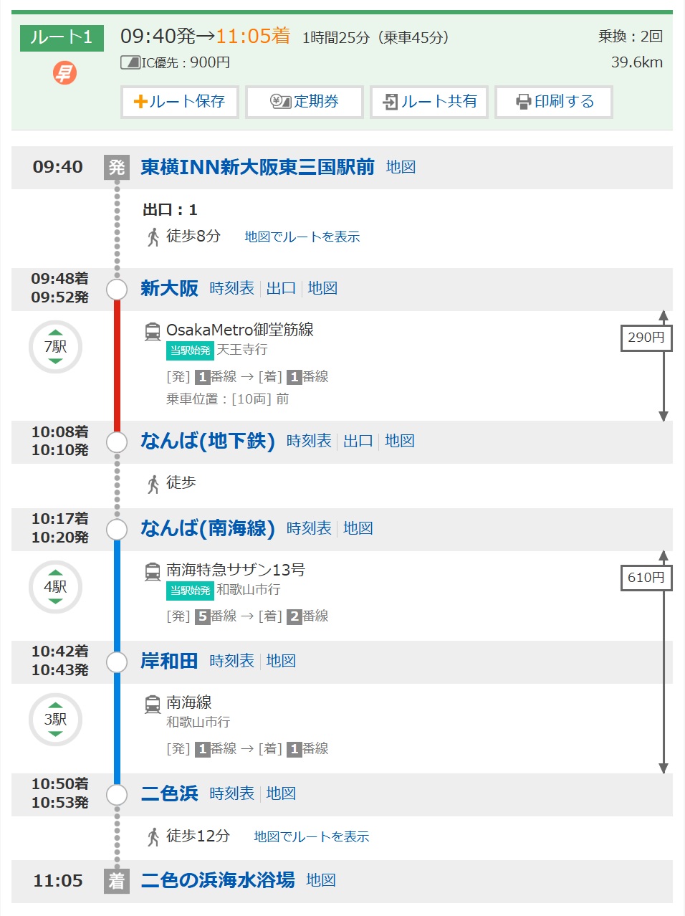Click the train icon beside OsakaMetro御堂筋線
The height and width of the screenshot is (916, 685).
[x=153, y=331]
